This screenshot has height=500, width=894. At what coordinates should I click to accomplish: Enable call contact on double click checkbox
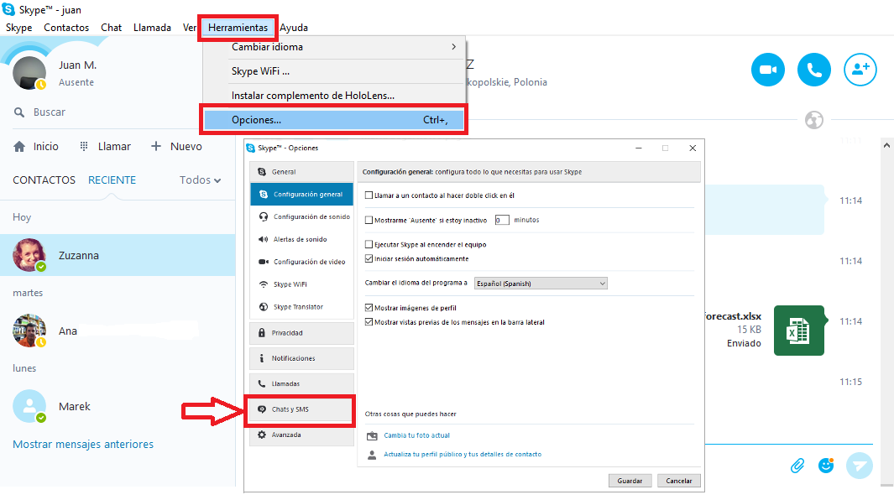coord(369,195)
